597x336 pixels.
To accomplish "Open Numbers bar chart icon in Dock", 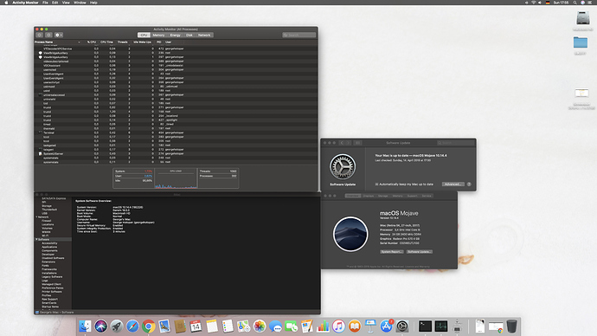I will (x=323, y=326).
